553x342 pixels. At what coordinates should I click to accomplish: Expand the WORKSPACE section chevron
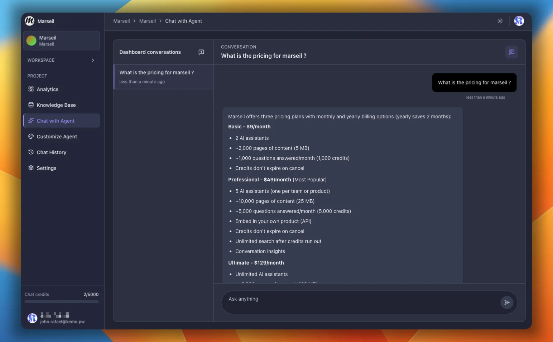pyautogui.click(x=93, y=60)
